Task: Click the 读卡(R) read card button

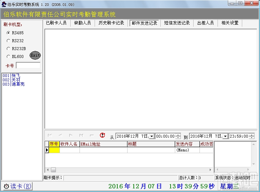Action: 18,186
